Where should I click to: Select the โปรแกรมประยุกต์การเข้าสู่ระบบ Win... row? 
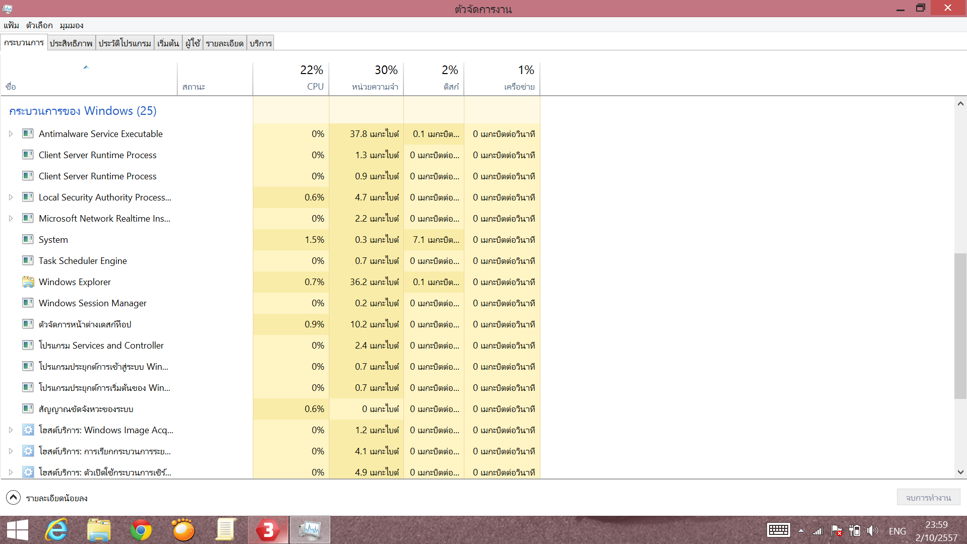click(x=270, y=366)
